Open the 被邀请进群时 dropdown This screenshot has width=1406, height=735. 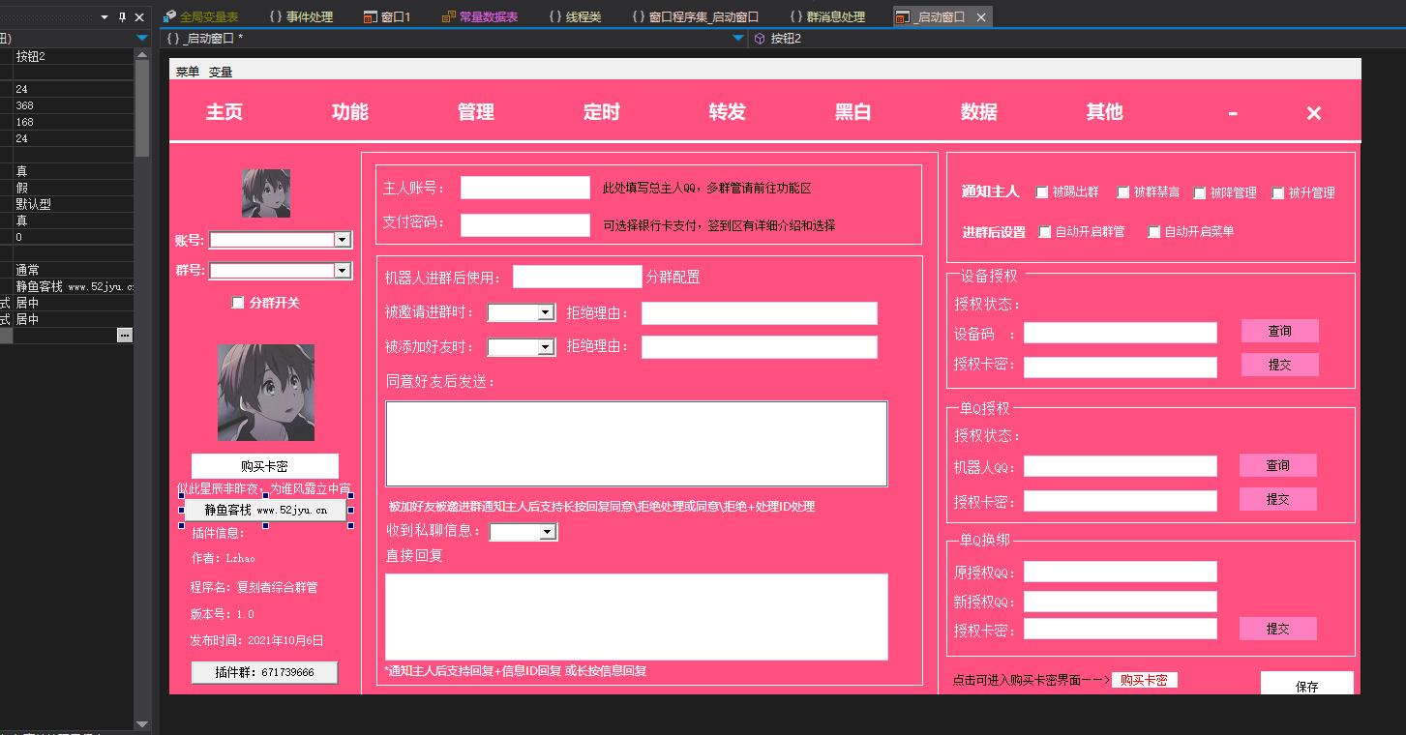click(x=546, y=312)
